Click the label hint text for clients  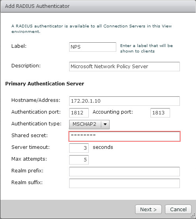coord(146,48)
